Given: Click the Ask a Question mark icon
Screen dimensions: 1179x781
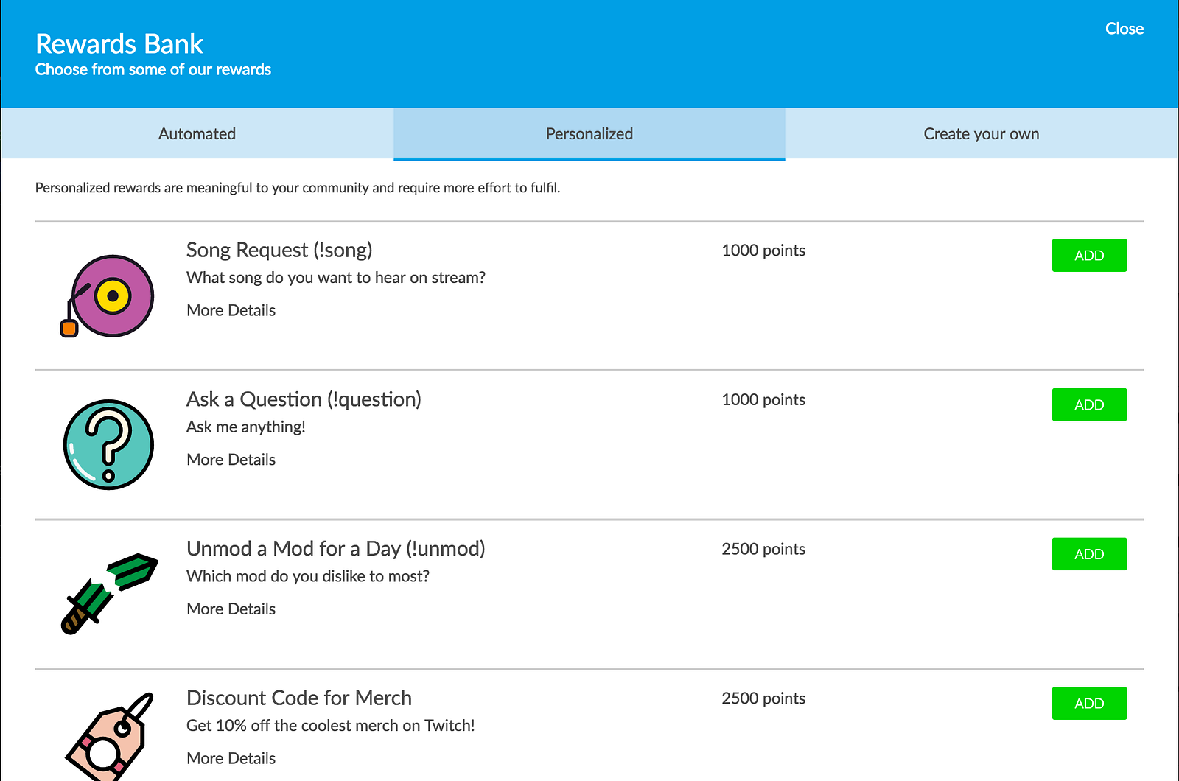Looking at the screenshot, I should coord(108,445).
